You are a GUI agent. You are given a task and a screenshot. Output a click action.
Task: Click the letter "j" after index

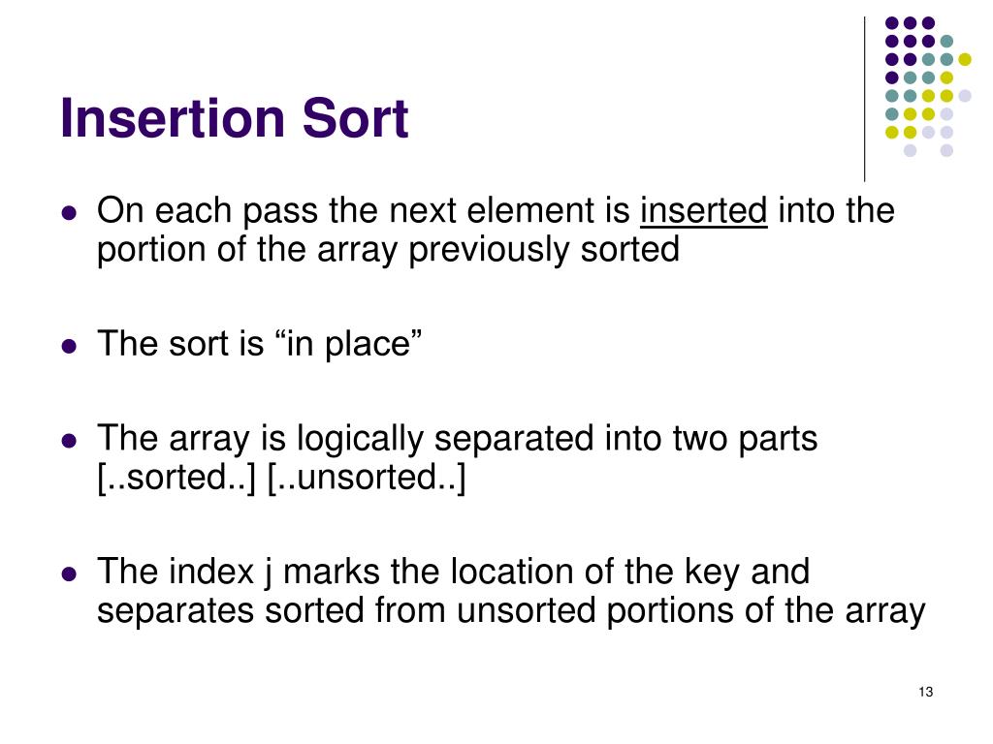[x=268, y=573]
